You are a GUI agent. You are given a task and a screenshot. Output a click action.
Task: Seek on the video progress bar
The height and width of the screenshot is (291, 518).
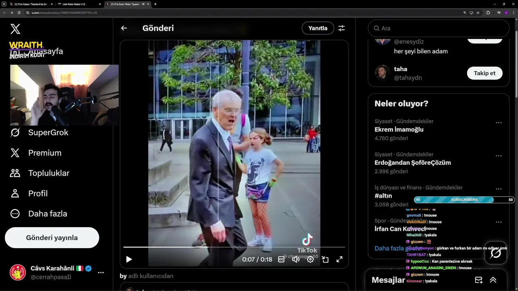point(234,247)
